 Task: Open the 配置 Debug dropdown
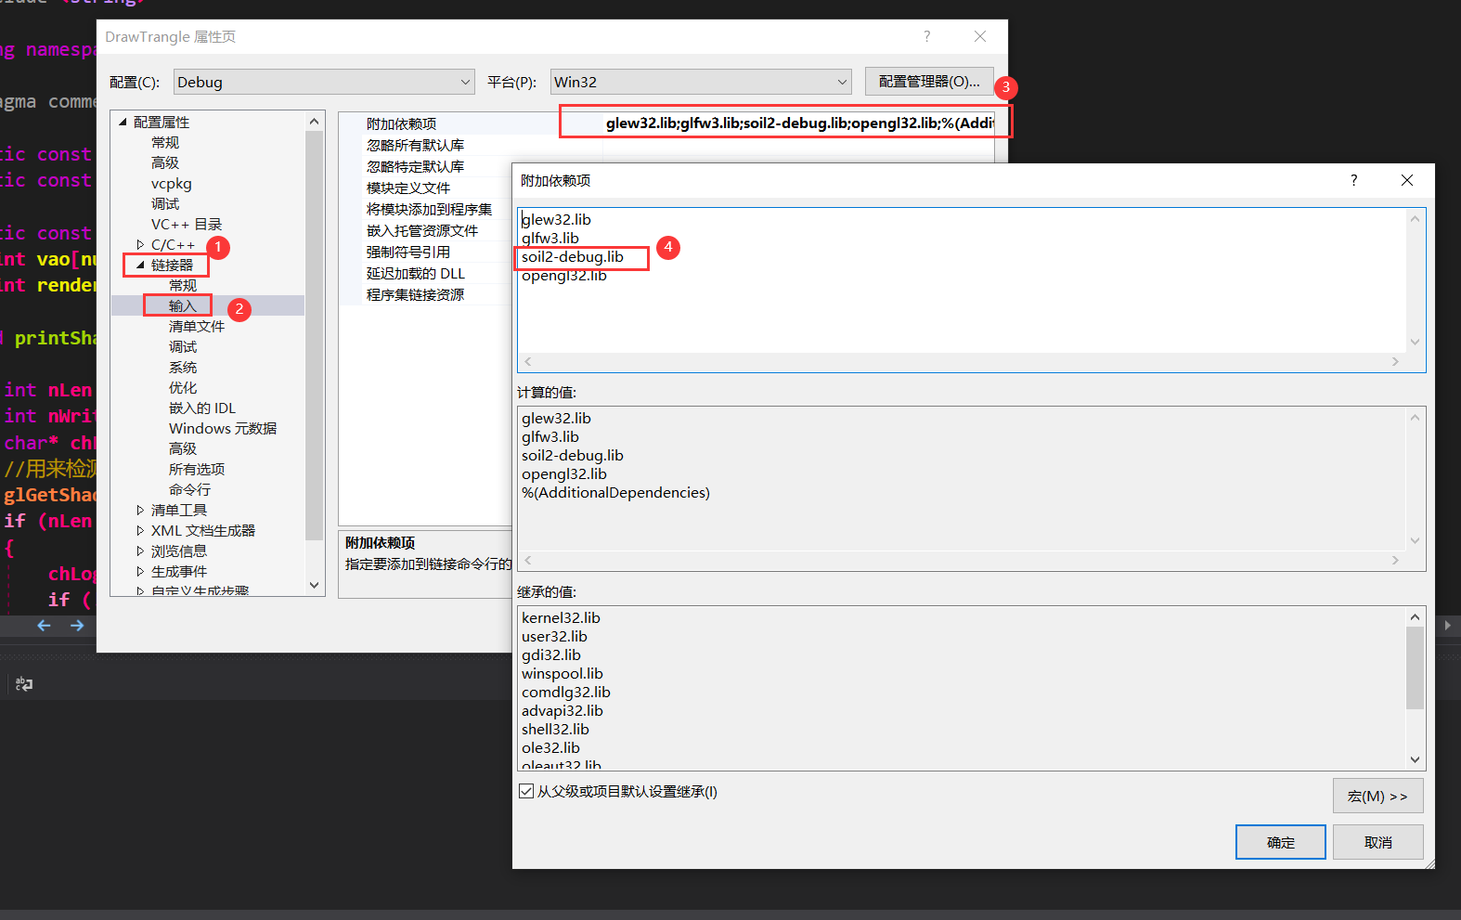[x=324, y=82]
